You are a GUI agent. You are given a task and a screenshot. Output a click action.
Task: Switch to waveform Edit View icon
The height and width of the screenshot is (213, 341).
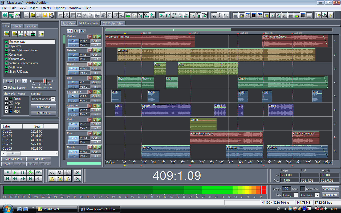(x=5, y=15)
